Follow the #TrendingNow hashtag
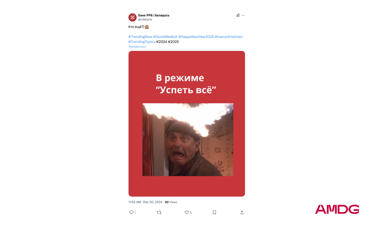 [140, 37]
